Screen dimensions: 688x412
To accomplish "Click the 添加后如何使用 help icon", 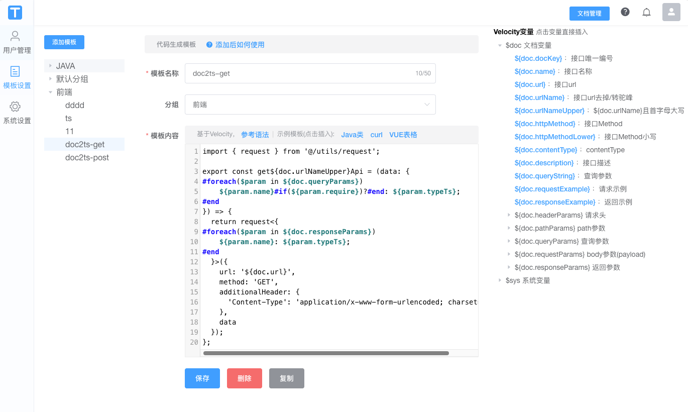I will pyautogui.click(x=209, y=45).
